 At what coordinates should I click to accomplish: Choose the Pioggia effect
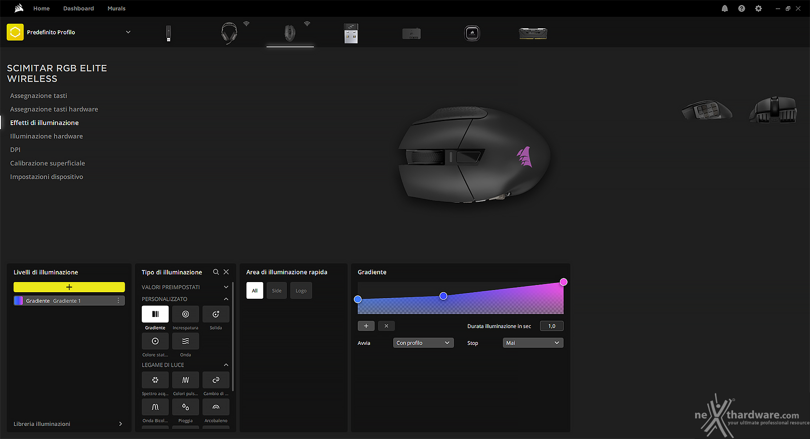click(185, 407)
